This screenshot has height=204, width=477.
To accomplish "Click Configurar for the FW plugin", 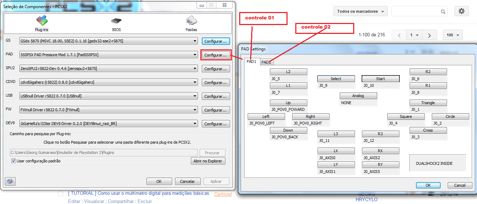I will click(x=216, y=110).
